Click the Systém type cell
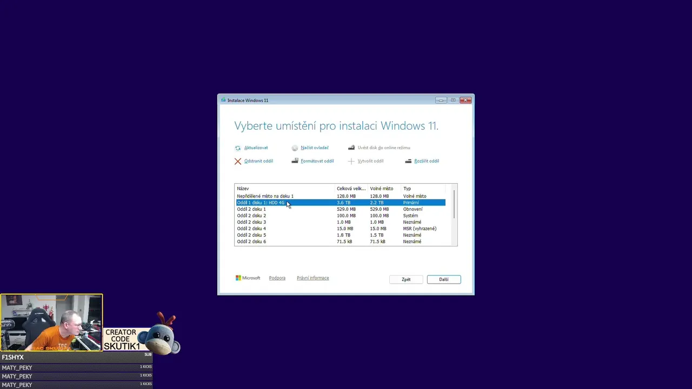Screen dimensions: 692x389 (x=410, y=216)
